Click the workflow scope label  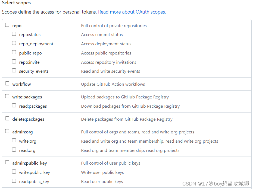coord(21,84)
